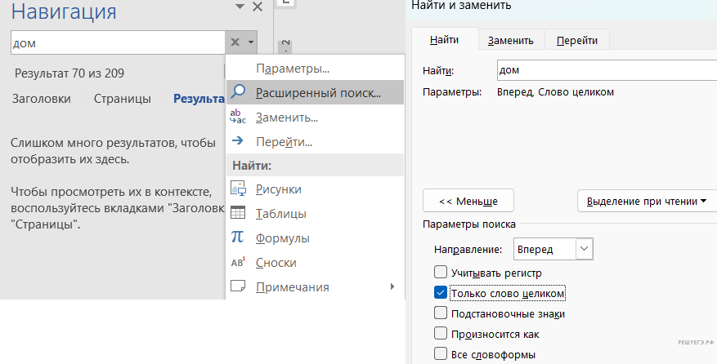Choose the Формулы pi icon
This screenshot has width=717, height=364.
click(x=238, y=237)
